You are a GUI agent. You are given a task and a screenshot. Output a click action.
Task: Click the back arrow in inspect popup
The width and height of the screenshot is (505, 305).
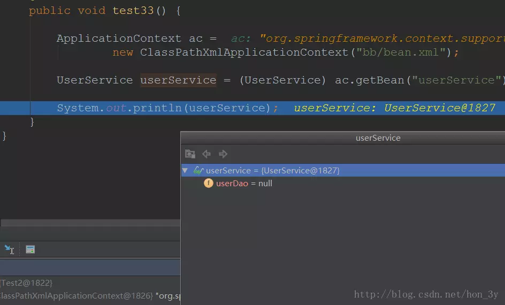pos(206,154)
